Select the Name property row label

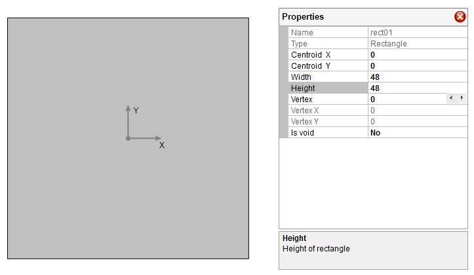click(x=328, y=32)
